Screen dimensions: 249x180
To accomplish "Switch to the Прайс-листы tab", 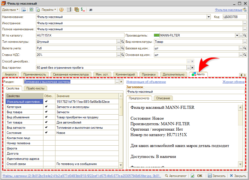I will point(35,88).
